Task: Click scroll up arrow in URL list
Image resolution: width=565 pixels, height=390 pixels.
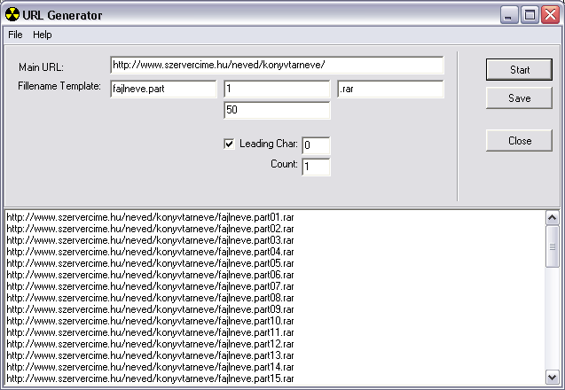Action: [553, 218]
